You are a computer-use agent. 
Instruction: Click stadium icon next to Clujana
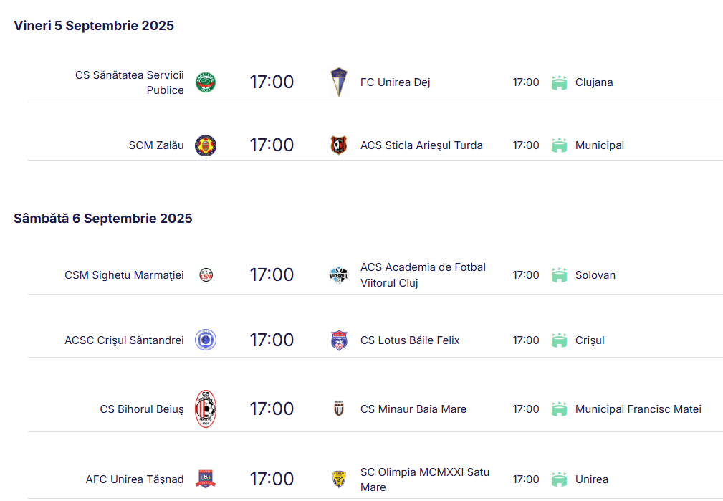click(x=559, y=82)
